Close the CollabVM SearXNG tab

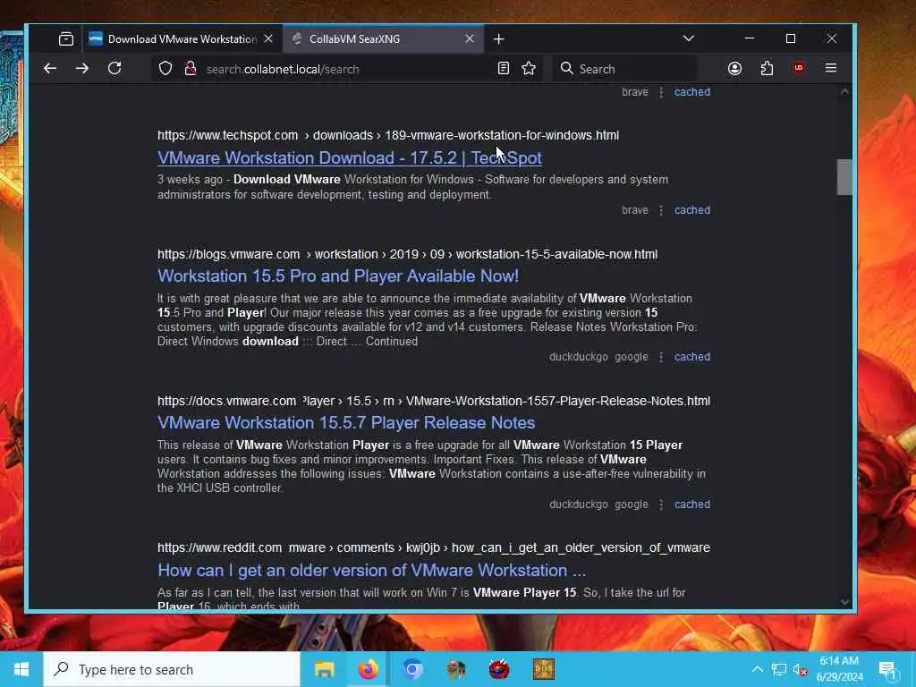tap(469, 38)
